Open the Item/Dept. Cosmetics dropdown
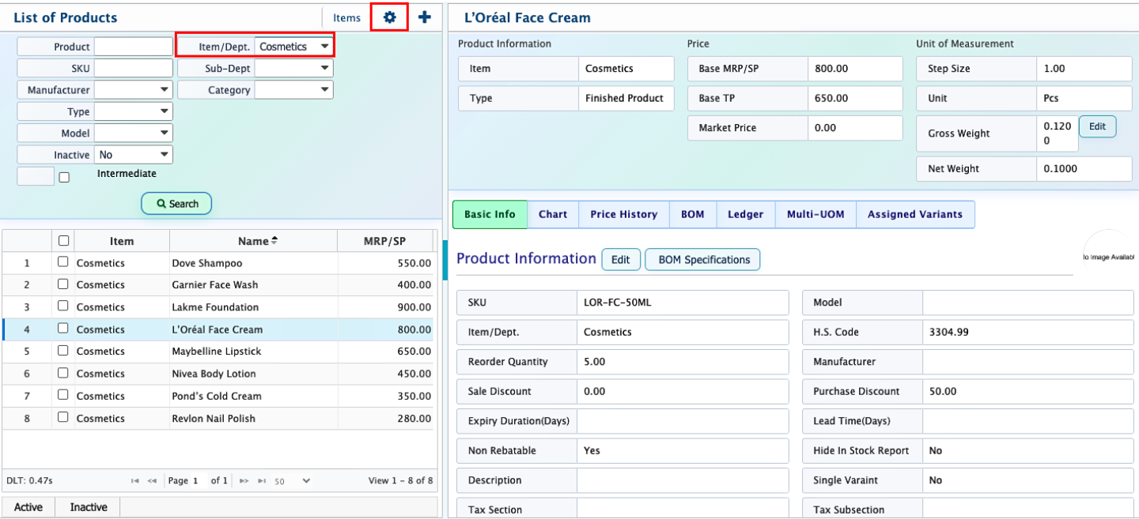Viewport: 1139px width, 519px height. pos(294,47)
